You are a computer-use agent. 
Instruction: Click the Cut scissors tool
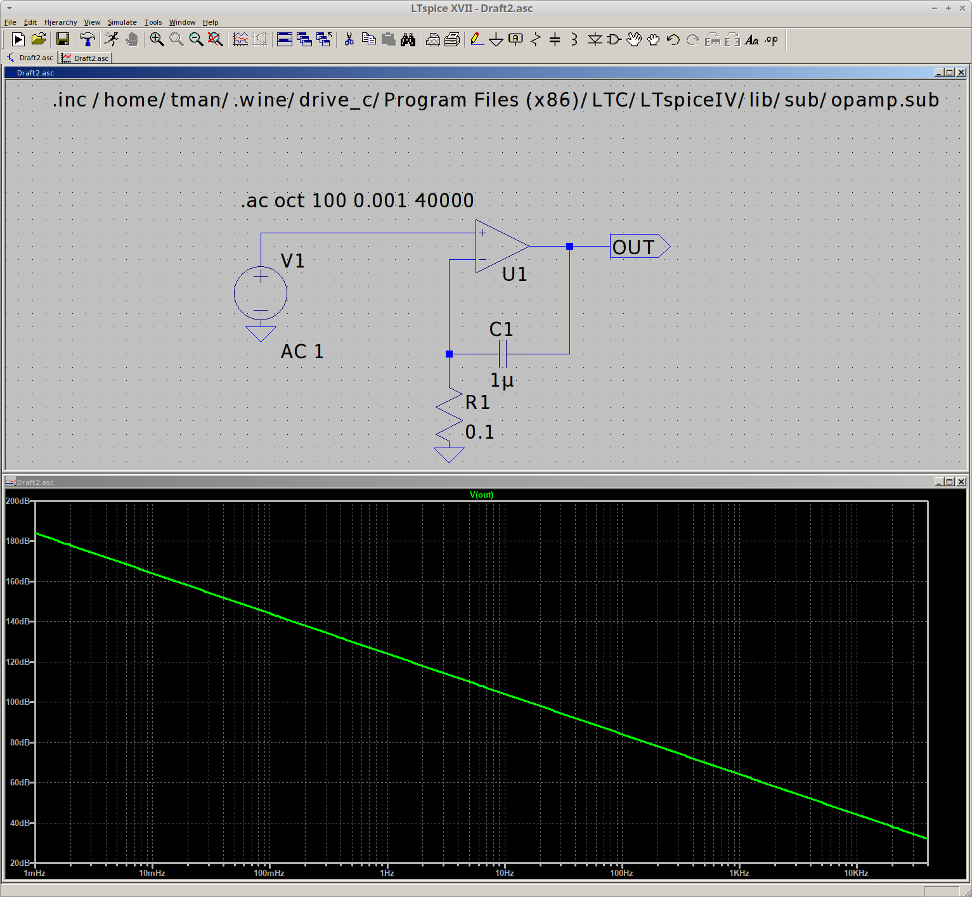tap(349, 39)
